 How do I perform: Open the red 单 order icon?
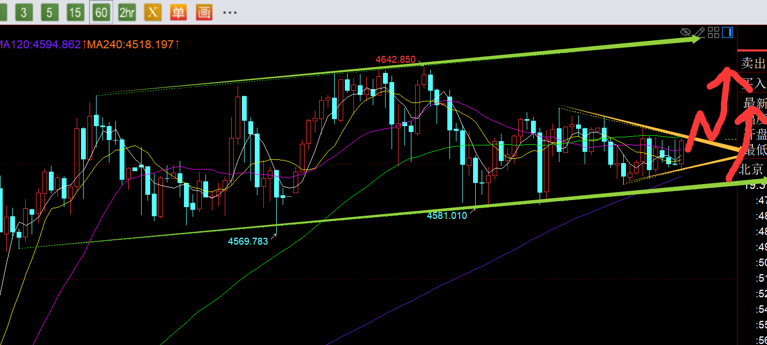click(178, 12)
